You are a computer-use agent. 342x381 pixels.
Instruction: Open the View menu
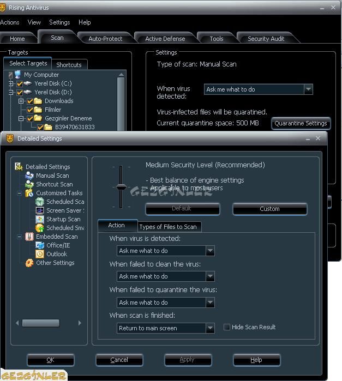(34, 22)
